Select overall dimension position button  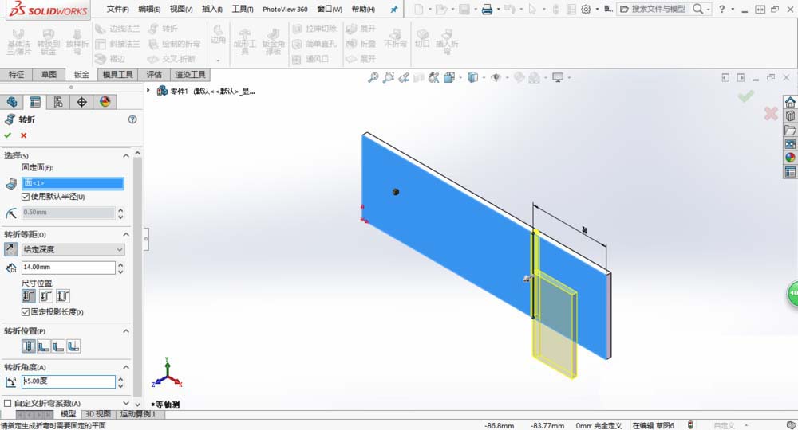(x=63, y=296)
